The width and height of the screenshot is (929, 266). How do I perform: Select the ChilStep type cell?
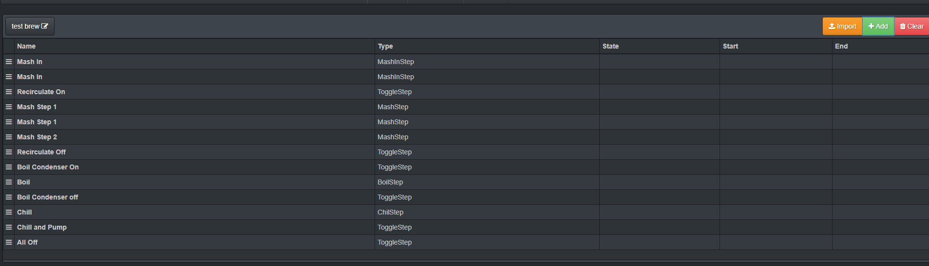(x=390, y=212)
